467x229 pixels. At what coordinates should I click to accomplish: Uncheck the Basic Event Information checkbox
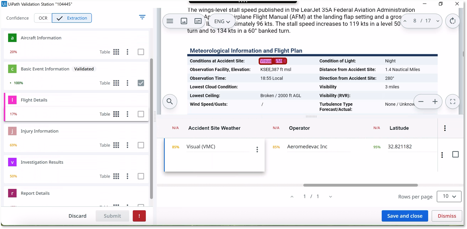pos(141,83)
